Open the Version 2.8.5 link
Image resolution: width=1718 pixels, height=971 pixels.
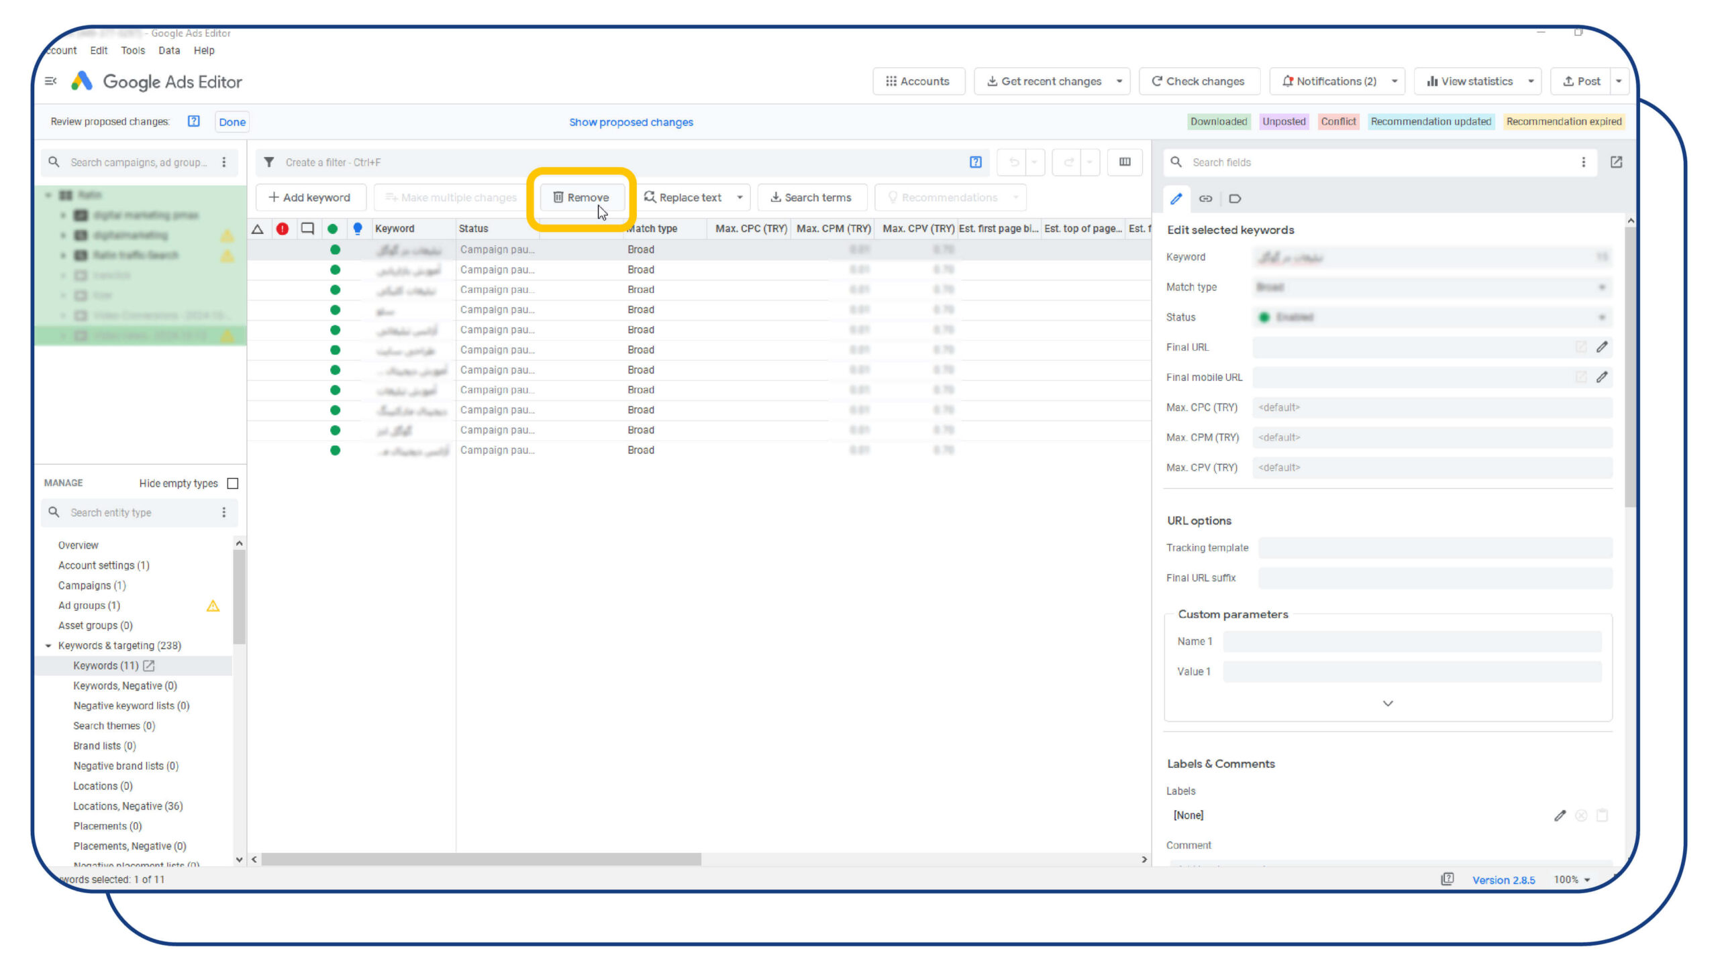click(x=1503, y=880)
